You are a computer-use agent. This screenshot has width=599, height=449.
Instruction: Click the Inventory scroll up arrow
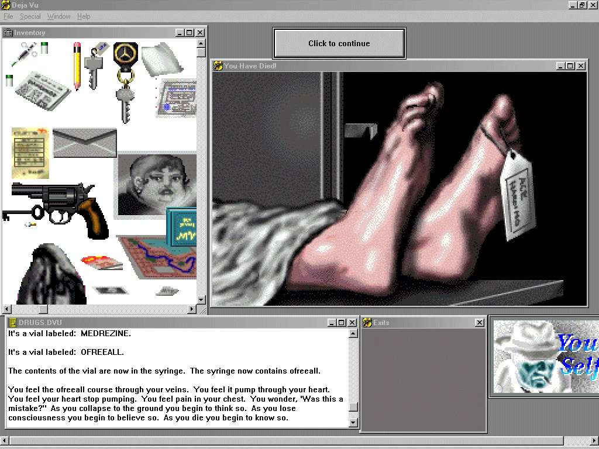pos(201,43)
